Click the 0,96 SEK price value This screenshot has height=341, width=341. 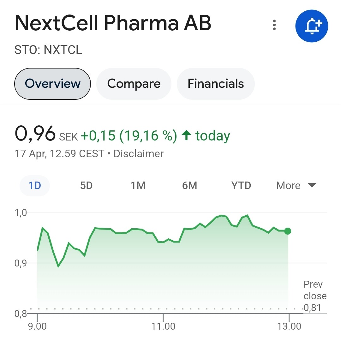pos(46,134)
